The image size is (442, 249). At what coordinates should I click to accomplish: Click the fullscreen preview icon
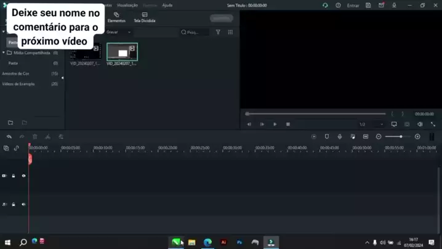click(x=433, y=124)
